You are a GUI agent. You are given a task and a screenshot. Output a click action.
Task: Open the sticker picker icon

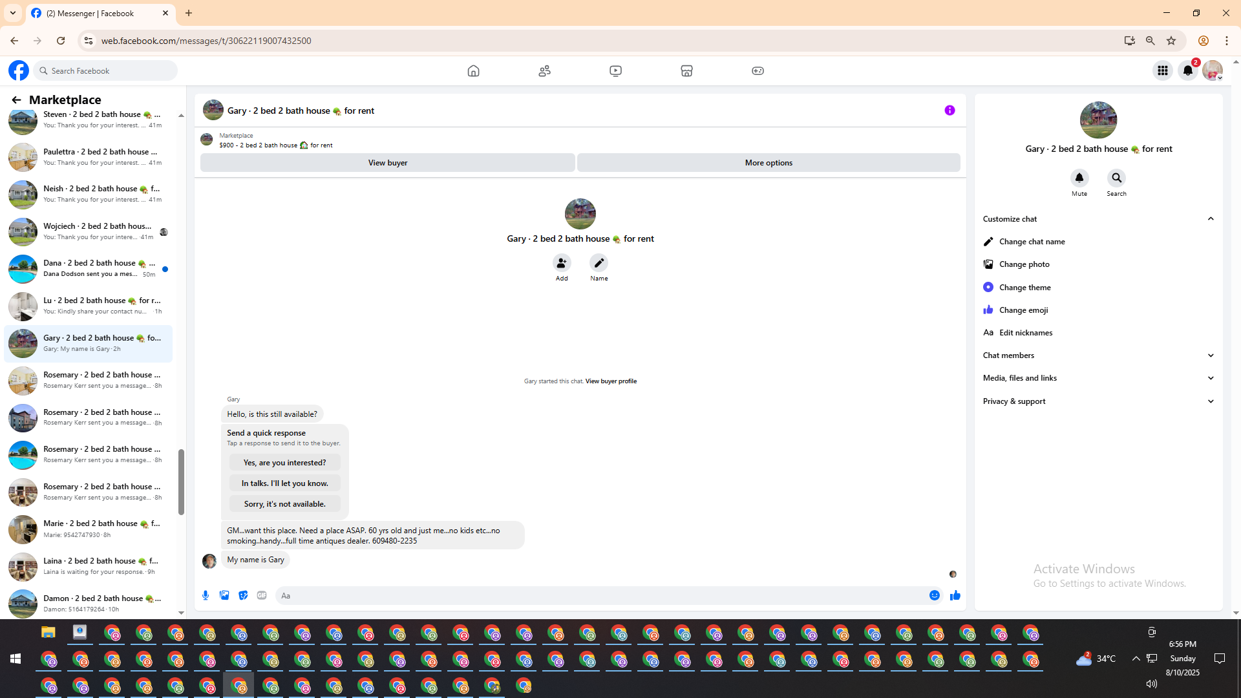click(x=243, y=595)
